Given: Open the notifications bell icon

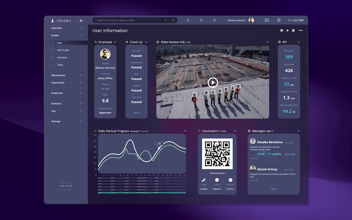Looking at the screenshot, I should (x=188, y=20).
